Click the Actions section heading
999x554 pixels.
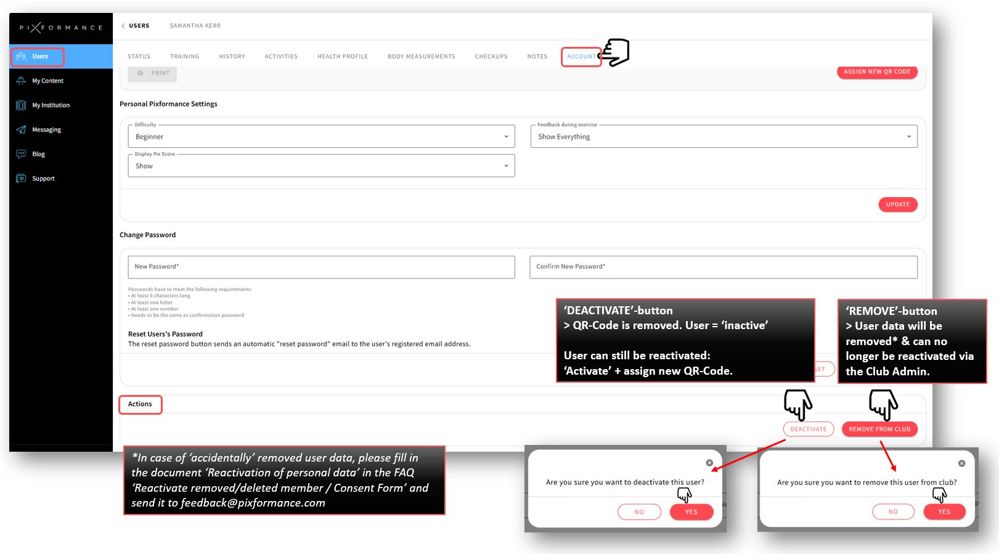140,404
